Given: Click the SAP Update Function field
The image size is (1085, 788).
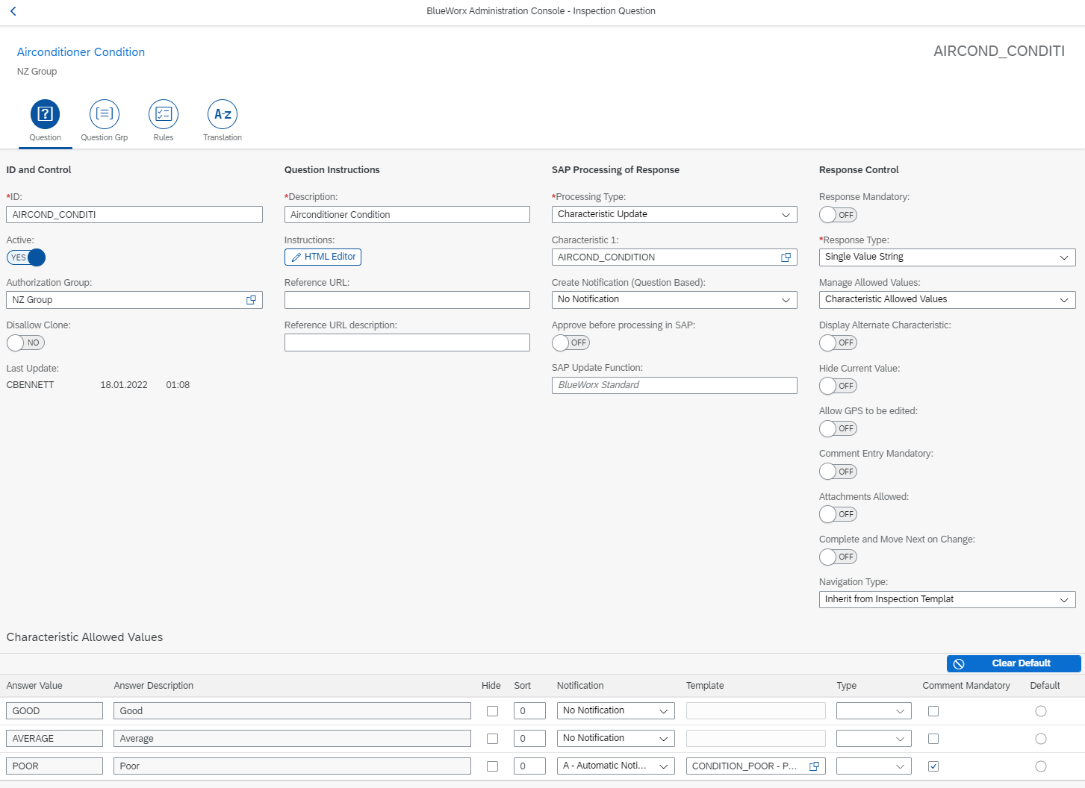Looking at the screenshot, I should (674, 385).
